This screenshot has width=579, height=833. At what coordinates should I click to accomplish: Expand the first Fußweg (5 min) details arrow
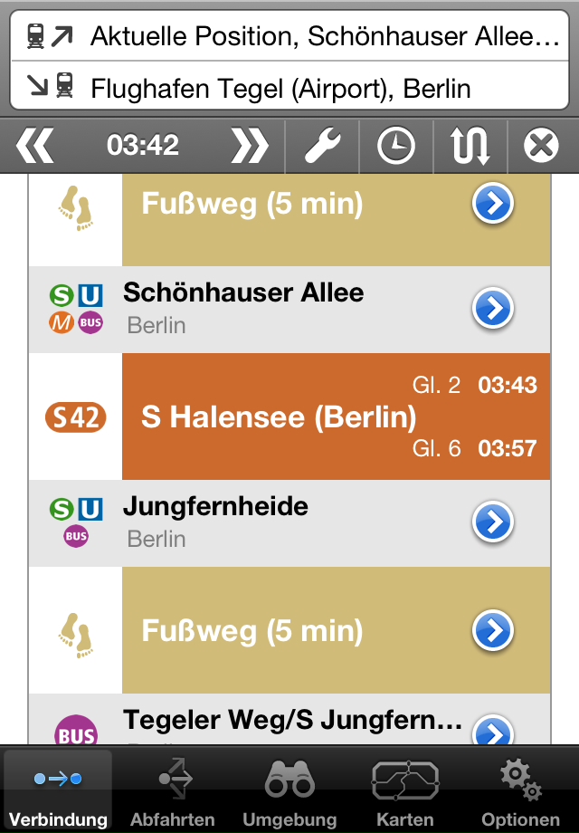pyautogui.click(x=492, y=203)
